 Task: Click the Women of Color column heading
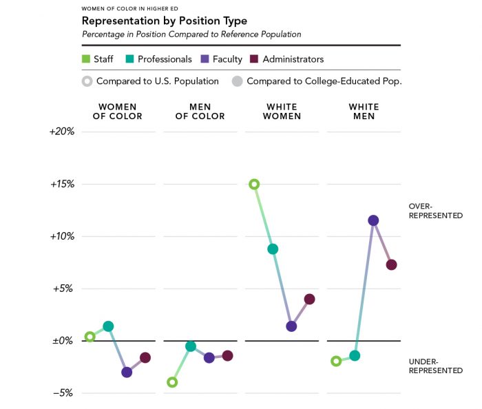tap(117, 112)
